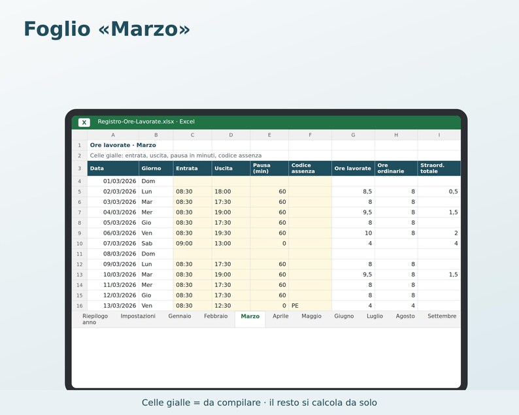Click the Entrata cell 09:00 on 07/03/2026
Screen dimensions: 519x415
click(192, 244)
